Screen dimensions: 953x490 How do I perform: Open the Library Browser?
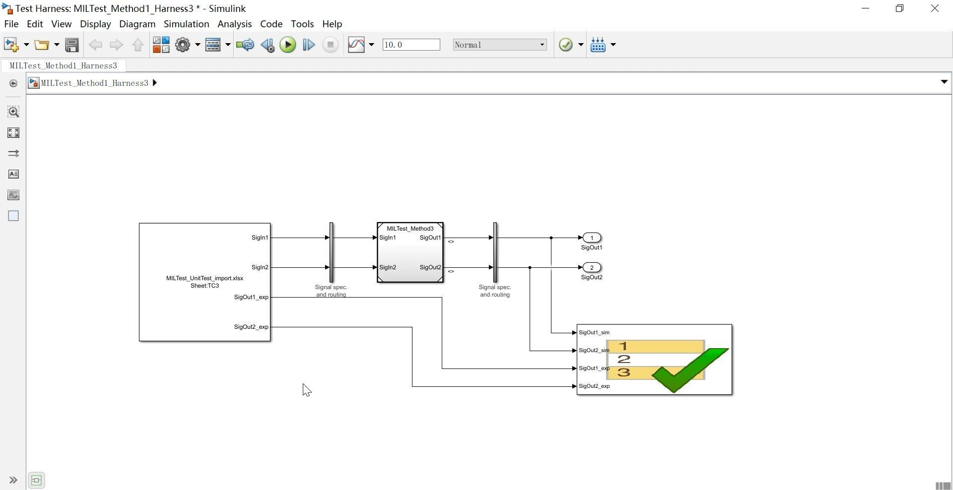160,44
